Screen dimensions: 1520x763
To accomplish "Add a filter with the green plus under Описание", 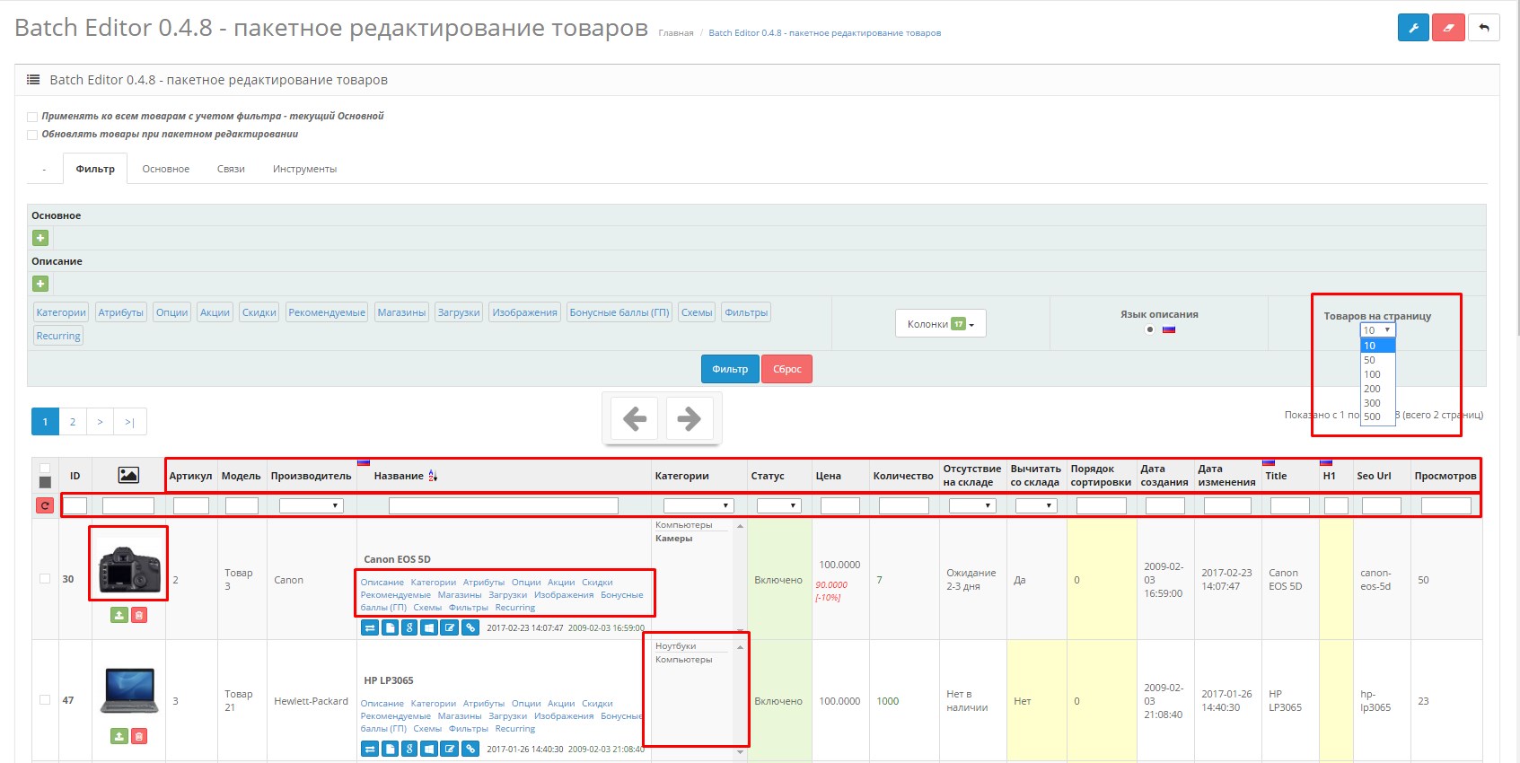I will coord(40,284).
